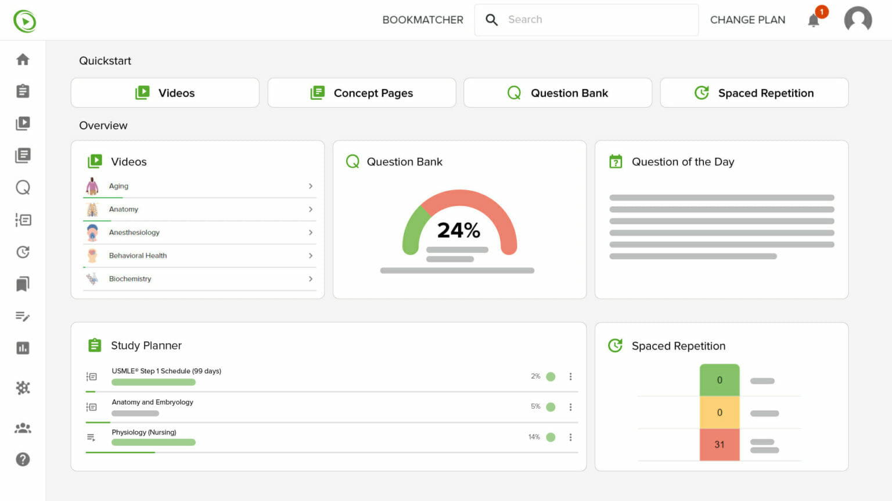Click the red 31 spaced repetition block
The image size is (892, 501).
(x=719, y=445)
